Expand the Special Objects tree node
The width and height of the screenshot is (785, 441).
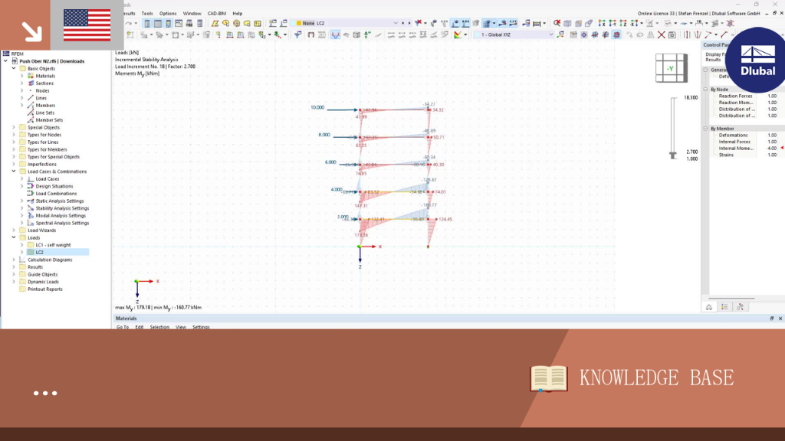(14, 128)
